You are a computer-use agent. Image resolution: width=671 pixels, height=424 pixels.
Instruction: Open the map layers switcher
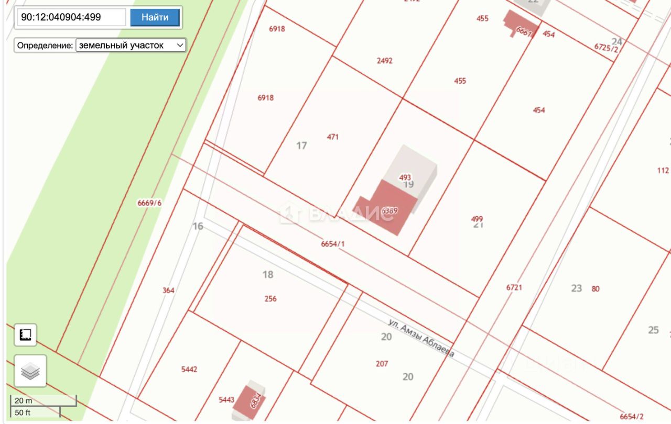30,371
